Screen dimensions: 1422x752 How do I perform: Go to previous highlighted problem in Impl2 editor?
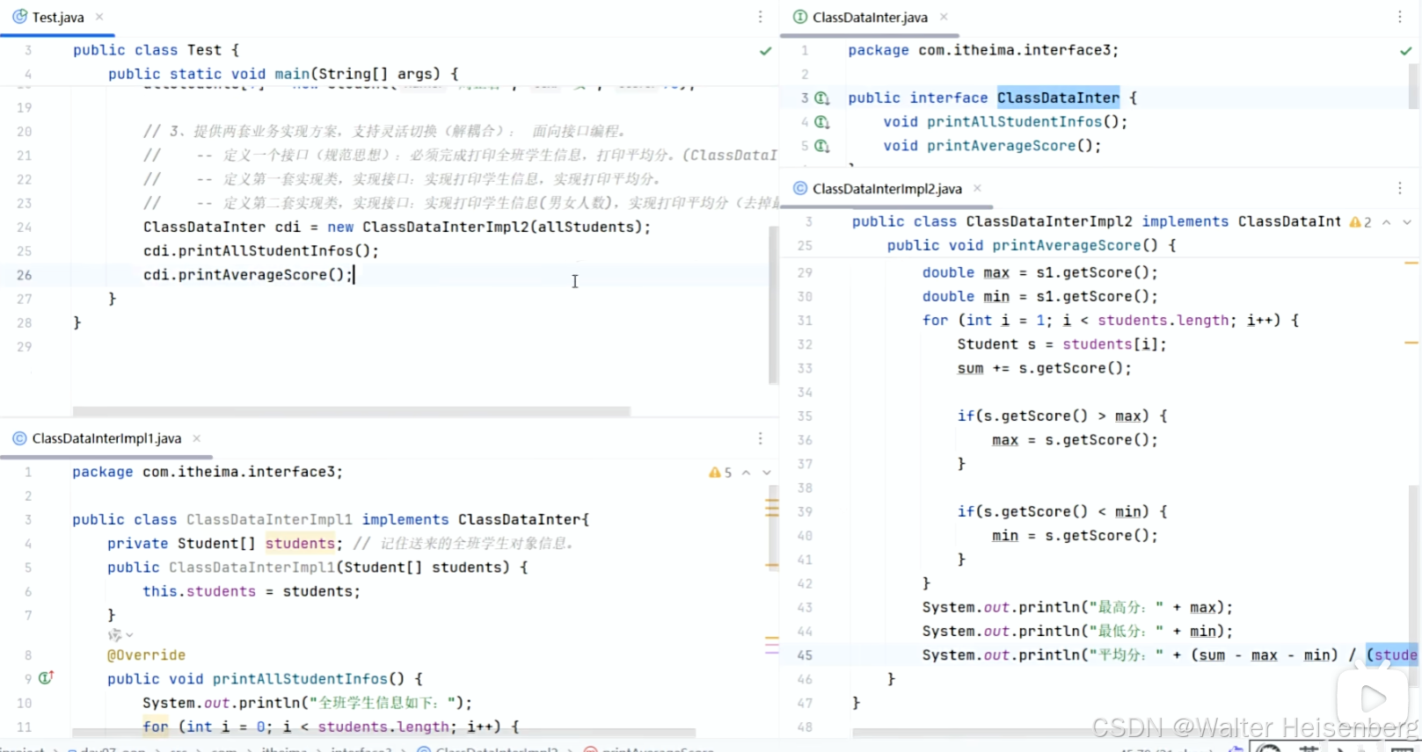pos(1387,222)
